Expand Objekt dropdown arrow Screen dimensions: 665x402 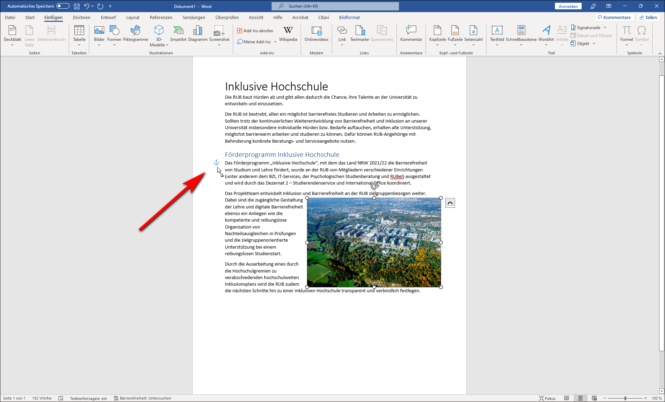[x=594, y=44]
